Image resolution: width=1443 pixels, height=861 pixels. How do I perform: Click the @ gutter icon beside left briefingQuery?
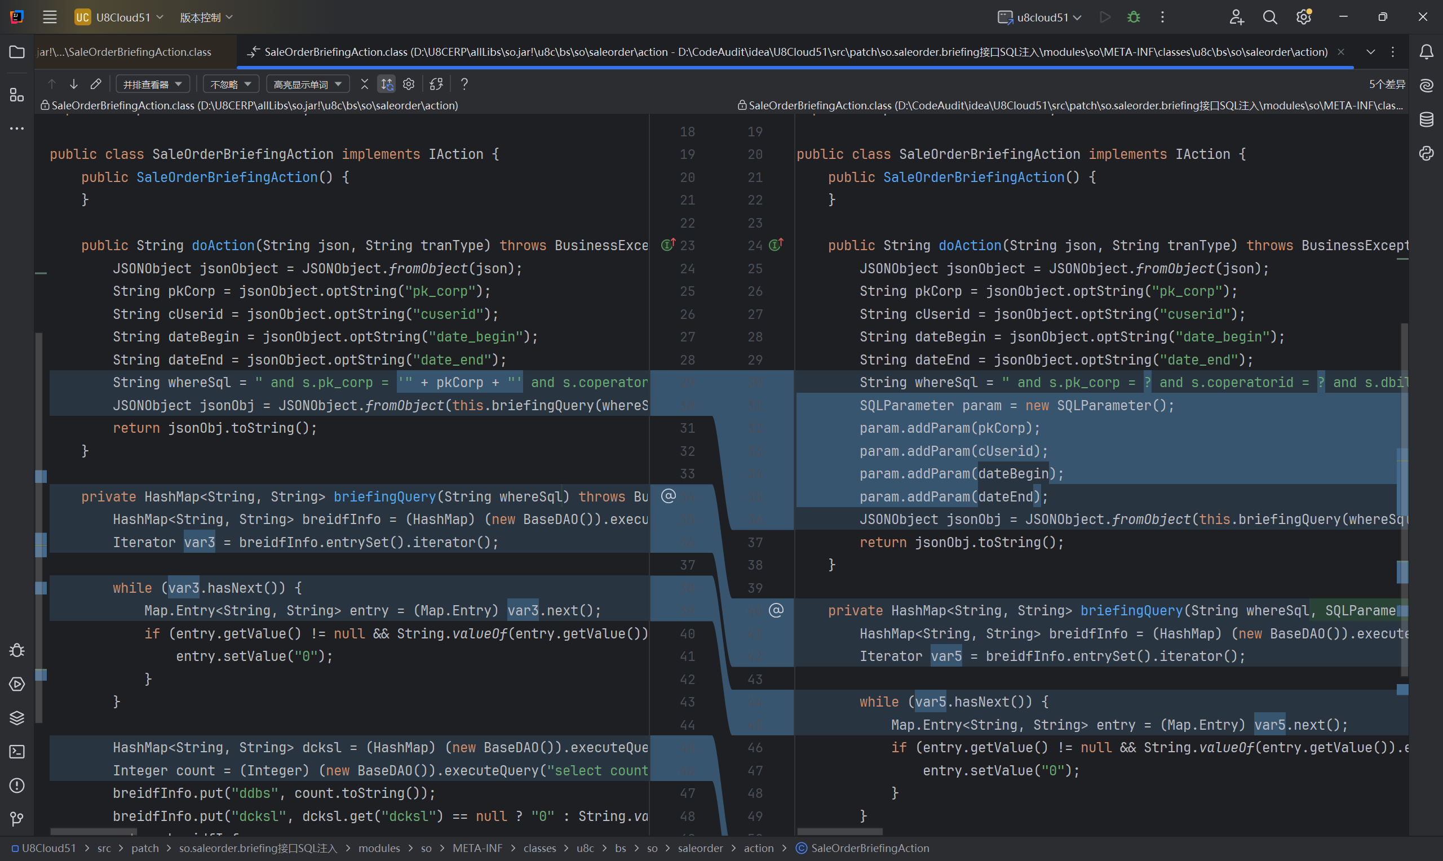click(669, 496)
